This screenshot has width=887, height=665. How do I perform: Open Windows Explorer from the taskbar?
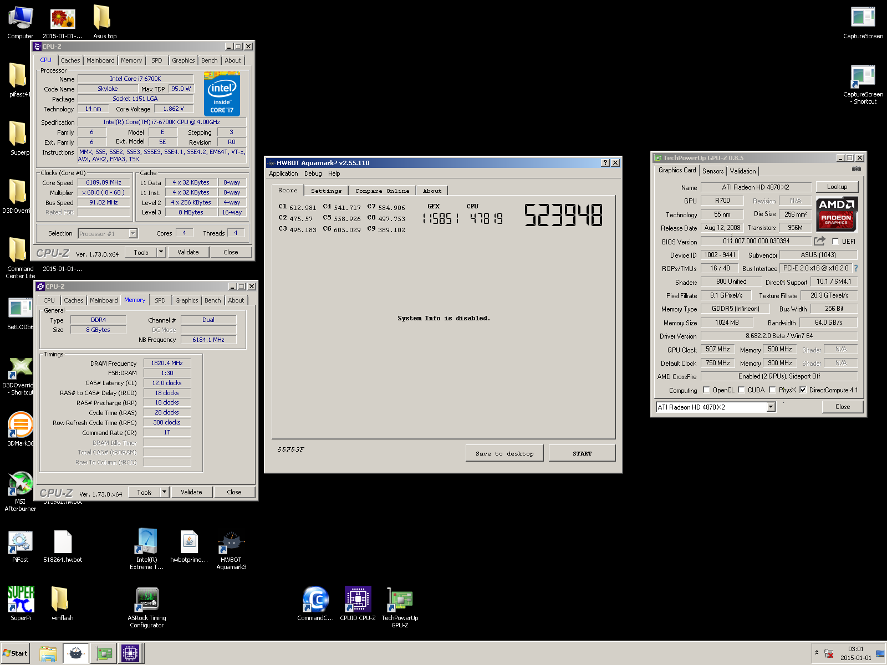pyautogui.click(x=48, y=653)
